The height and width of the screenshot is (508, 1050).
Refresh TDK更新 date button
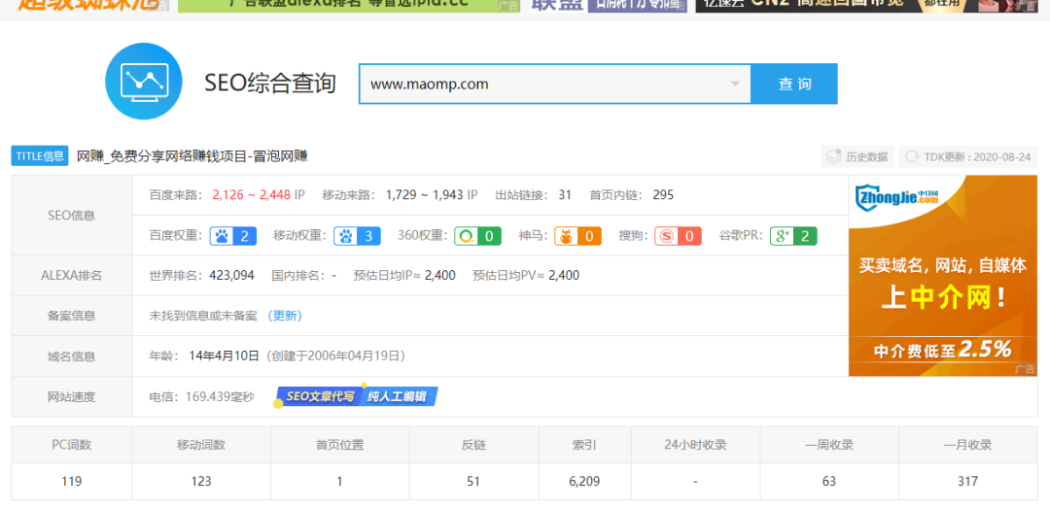(x=968, y=156)
